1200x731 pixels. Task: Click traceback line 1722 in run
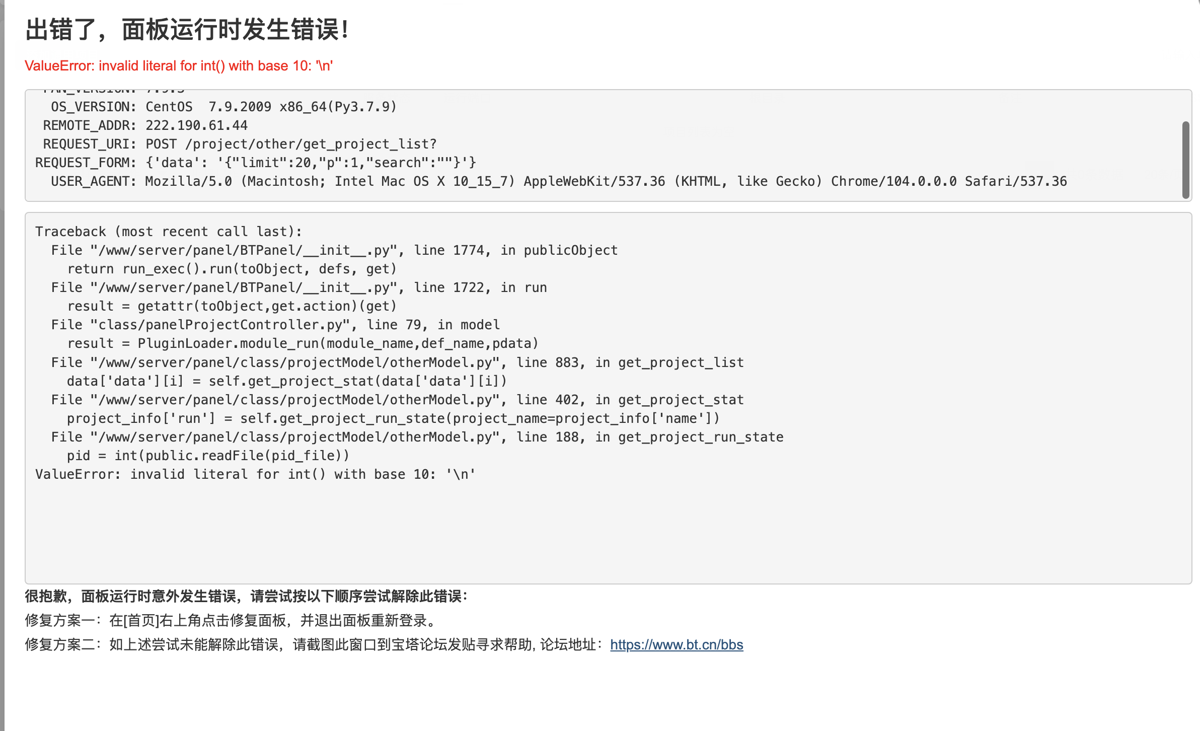tap(299, 287)
